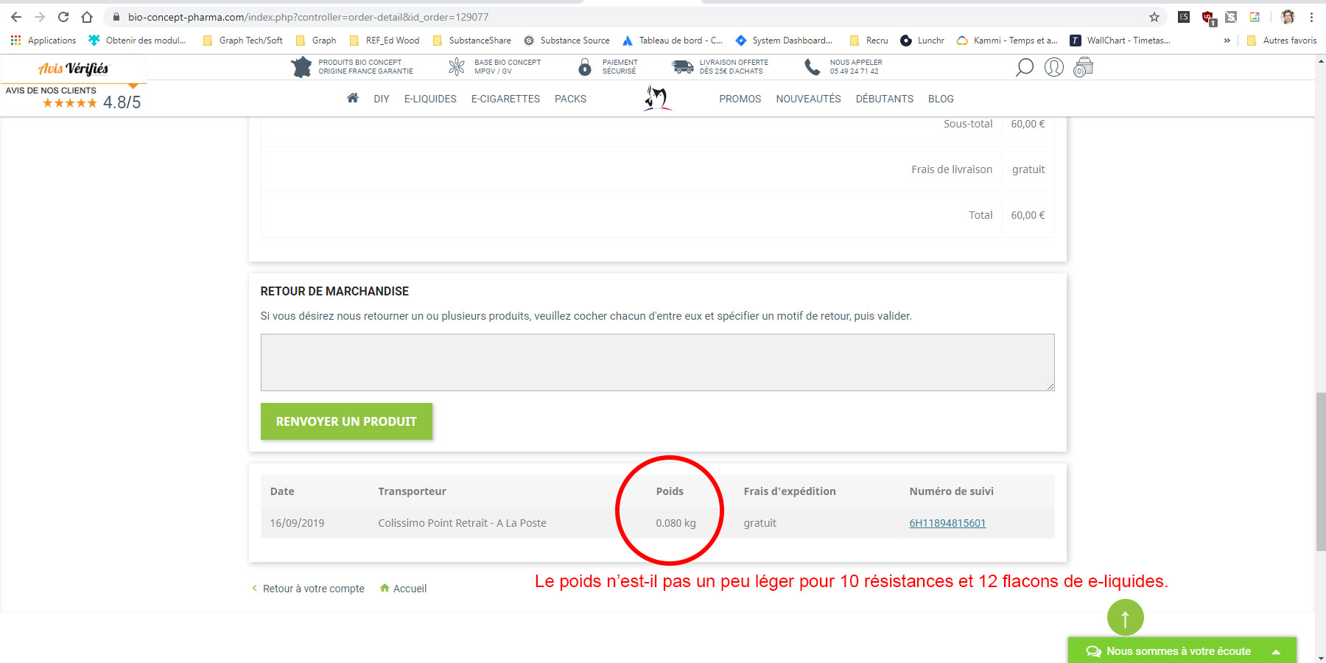Bookmark this page with the star icon
Screen dimensions: 1326x663
click(x=1154, y=17)
